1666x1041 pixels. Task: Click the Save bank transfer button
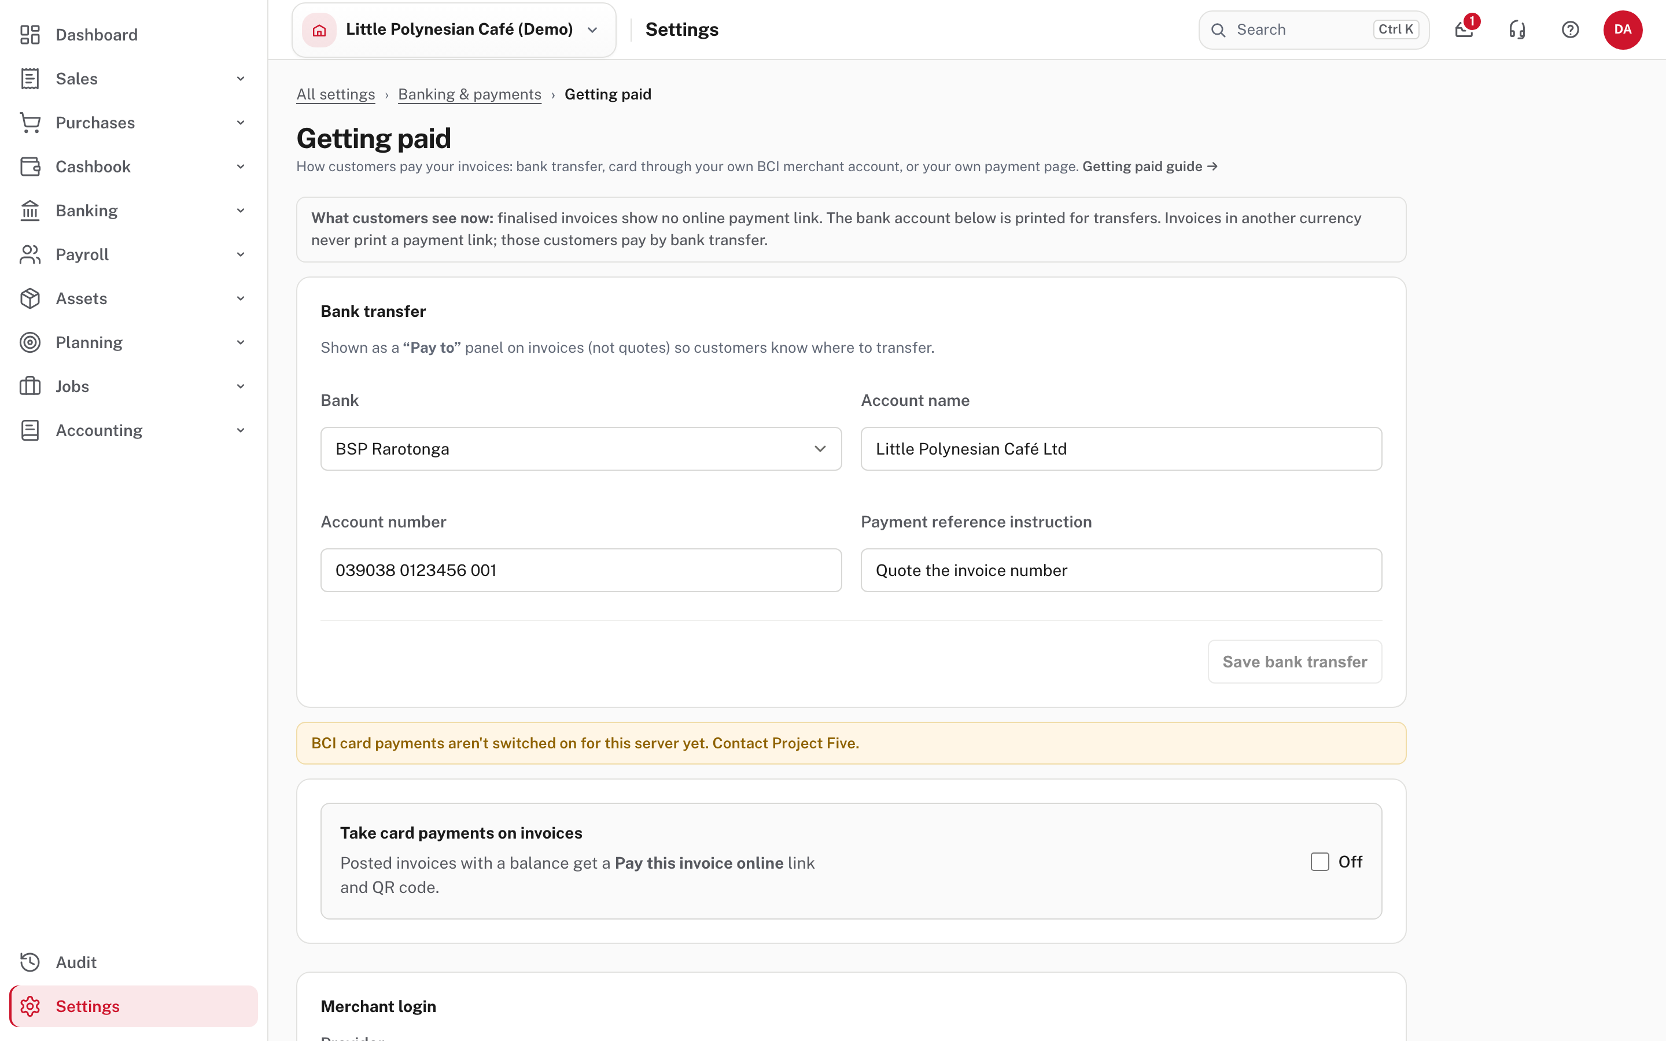click(1294, 662)
